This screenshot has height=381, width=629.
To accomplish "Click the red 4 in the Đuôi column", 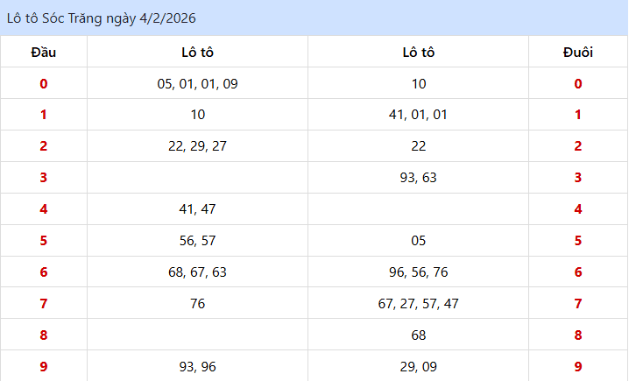I will point(577,209).
